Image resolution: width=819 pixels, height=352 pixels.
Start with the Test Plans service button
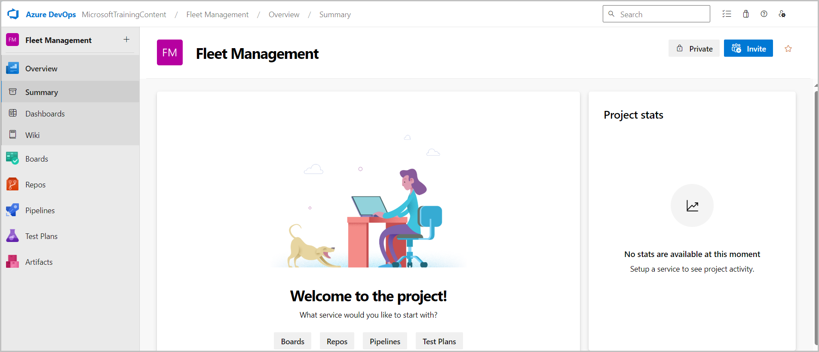coord(439,341)
